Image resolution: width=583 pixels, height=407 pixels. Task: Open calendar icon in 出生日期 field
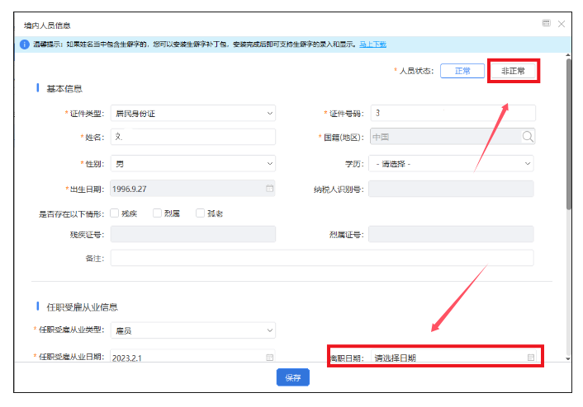pos(269,188)
